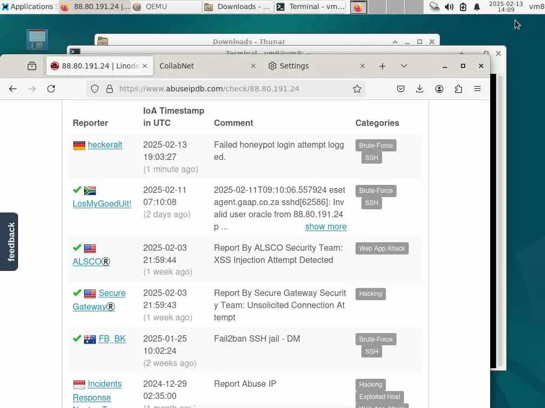545x408 pixels.
Task: Click Exploited Host category badge
Action: (379, 396)
